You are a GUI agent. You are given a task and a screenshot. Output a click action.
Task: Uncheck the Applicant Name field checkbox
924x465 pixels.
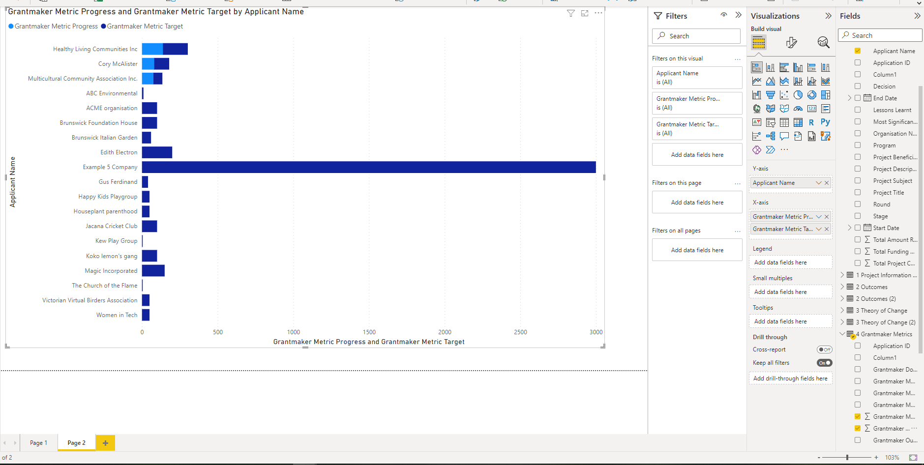click(x=858, y=51)
